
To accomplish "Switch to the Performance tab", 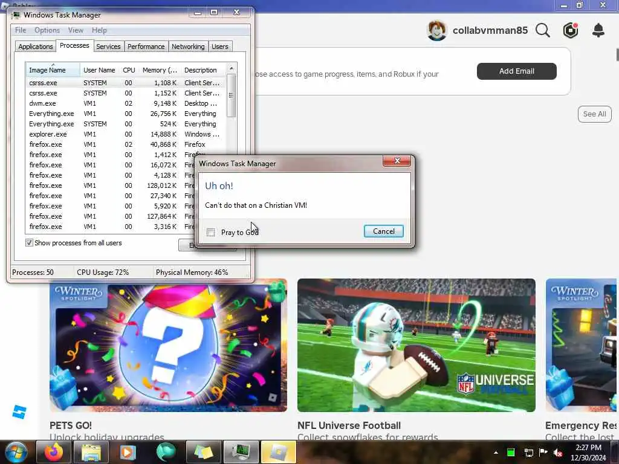I will (x=146, y=47).
